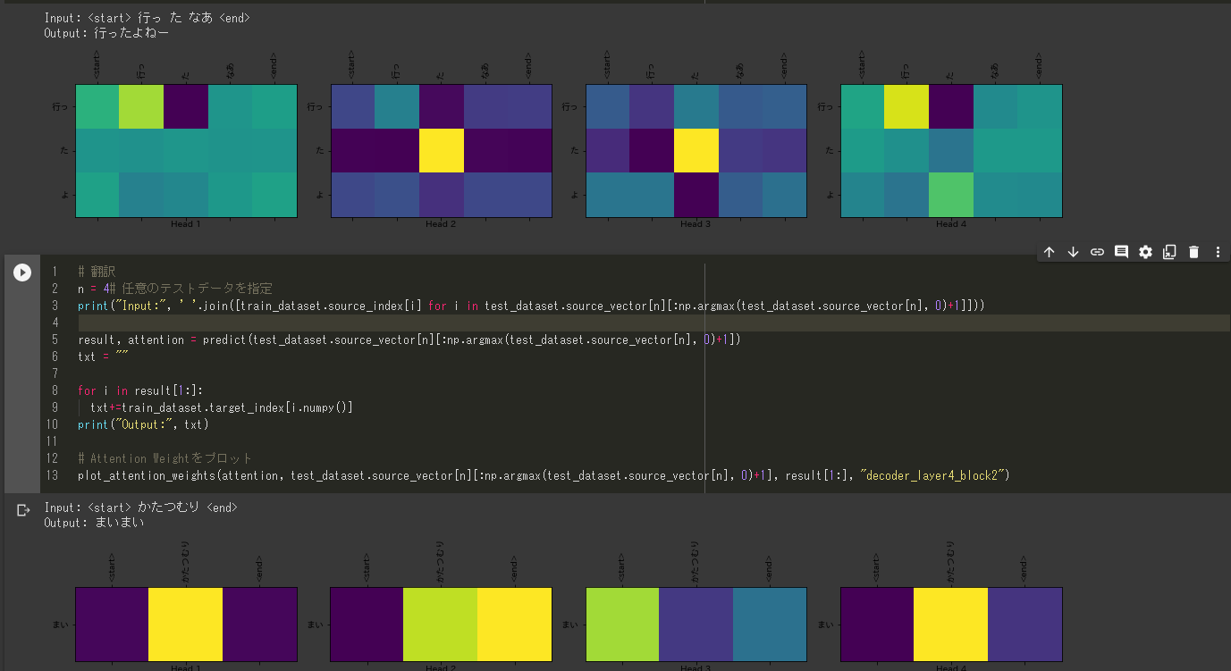This screenshot has width=1231, height=671.
Task: Click the output-clear icon beside かたつむり output
Action: [23, 510]
